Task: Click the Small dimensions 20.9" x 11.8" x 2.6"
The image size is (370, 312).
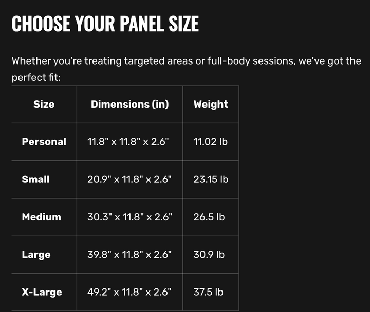Action: tap(129, 179)
